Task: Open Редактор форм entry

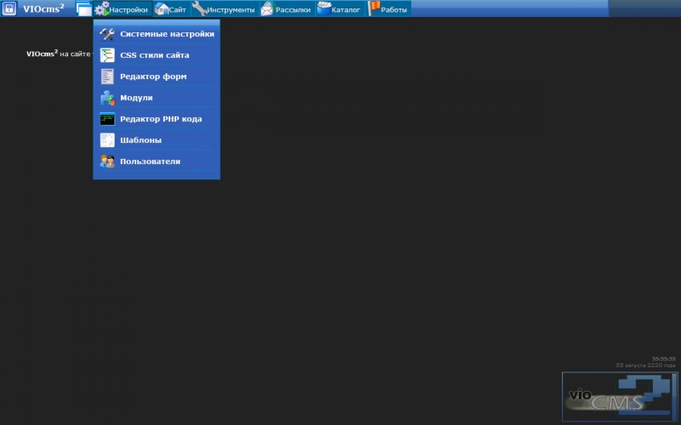Action: coord(157,76)
